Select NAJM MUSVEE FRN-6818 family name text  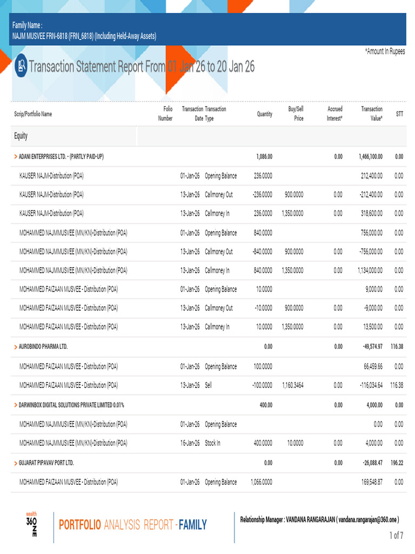(84, 36)
